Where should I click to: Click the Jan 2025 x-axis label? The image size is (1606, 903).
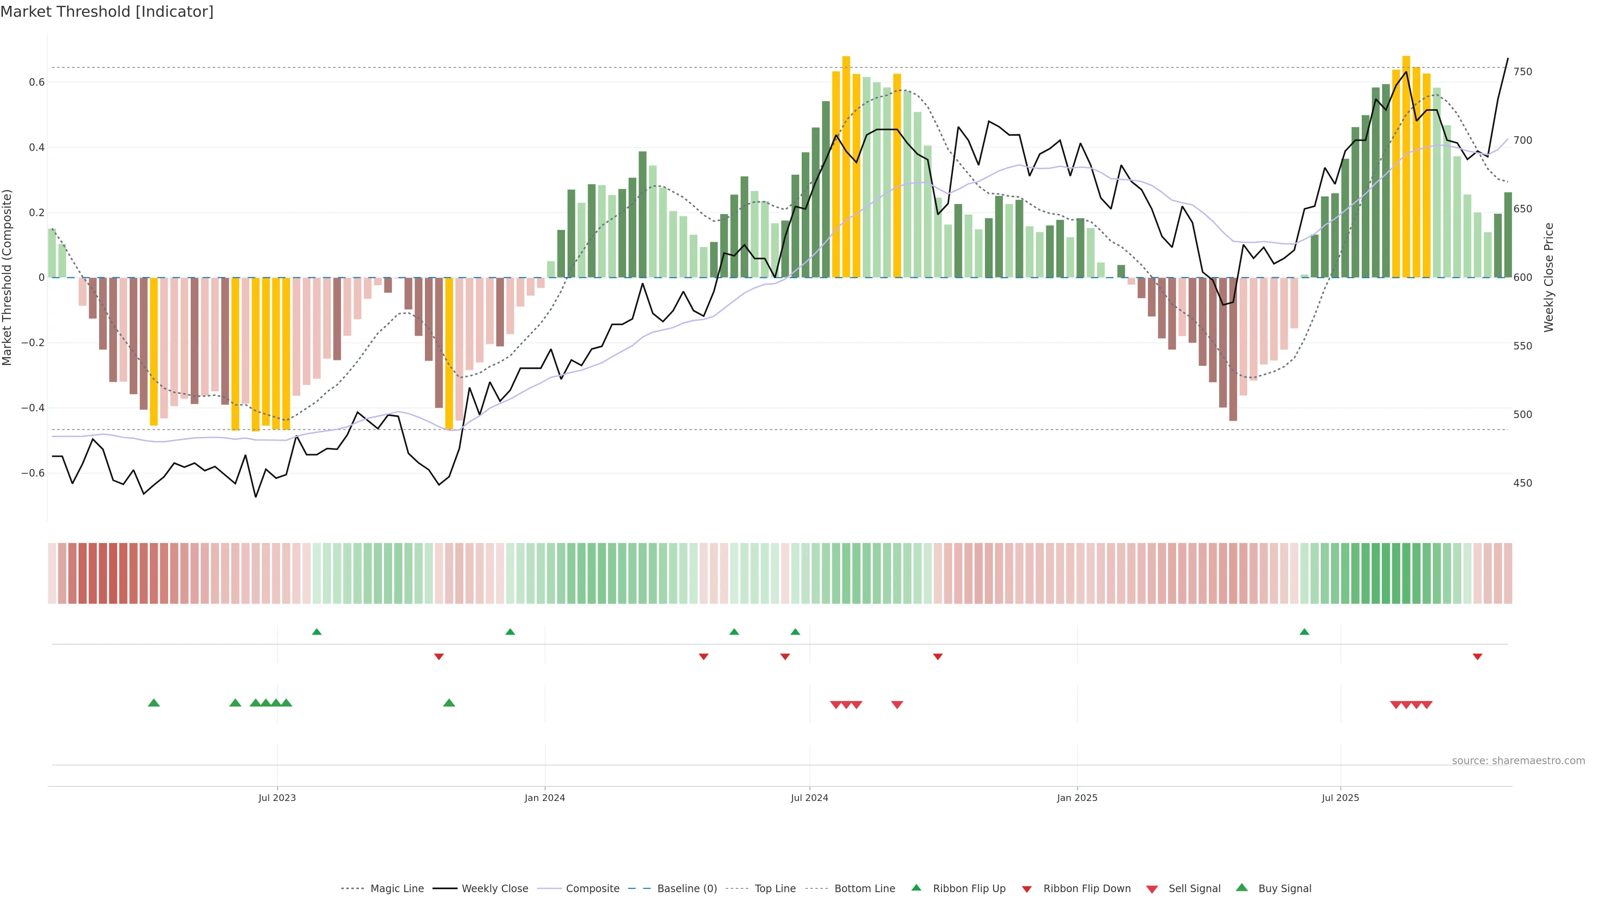coord(1077,798)
